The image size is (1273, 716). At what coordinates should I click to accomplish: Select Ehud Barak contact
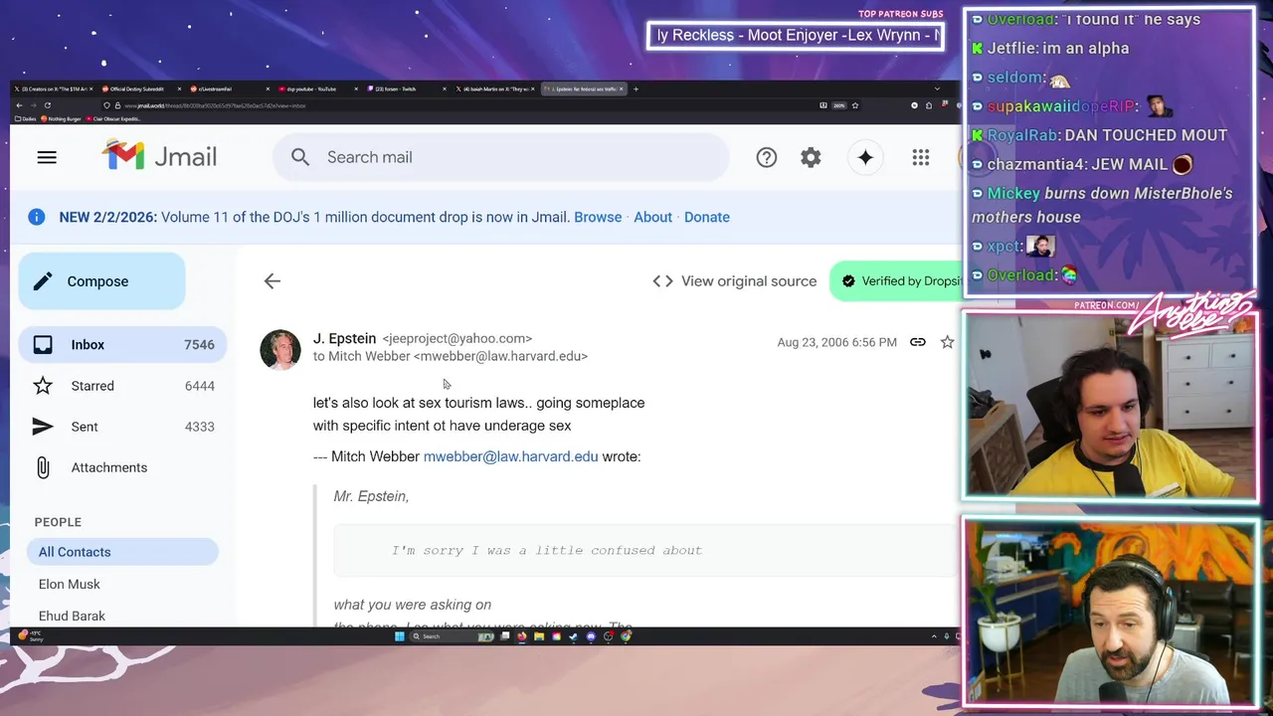[x=72, y=616]
